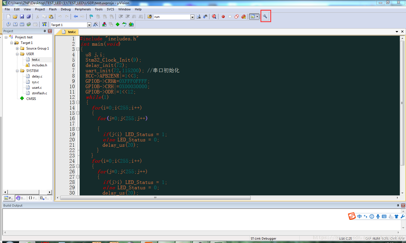Open Manage Project Items with the colored blocks icon
The width and height of the screenshot is (406, 243).
point(104,24)
